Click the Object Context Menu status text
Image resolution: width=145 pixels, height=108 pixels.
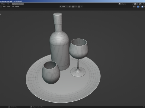[38, 107]
